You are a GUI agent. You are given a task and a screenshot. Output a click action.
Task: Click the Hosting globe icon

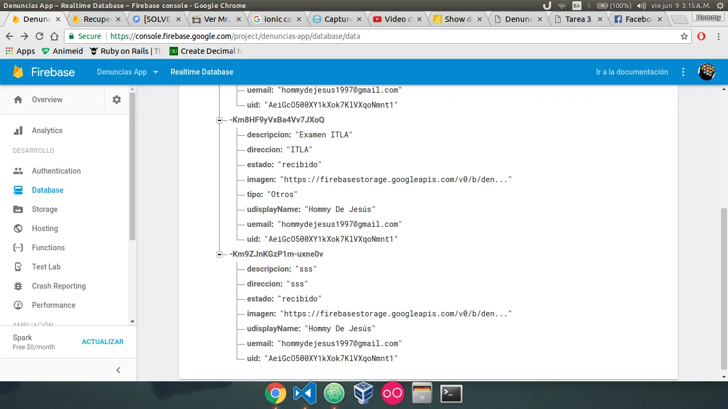point(18,228)
